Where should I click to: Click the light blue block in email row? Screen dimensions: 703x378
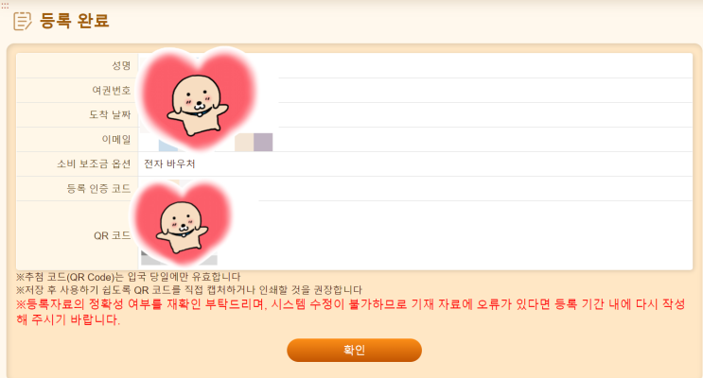coord(167,146)
